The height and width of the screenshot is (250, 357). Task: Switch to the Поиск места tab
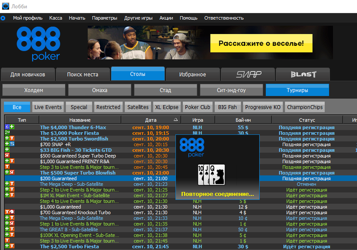83,74
